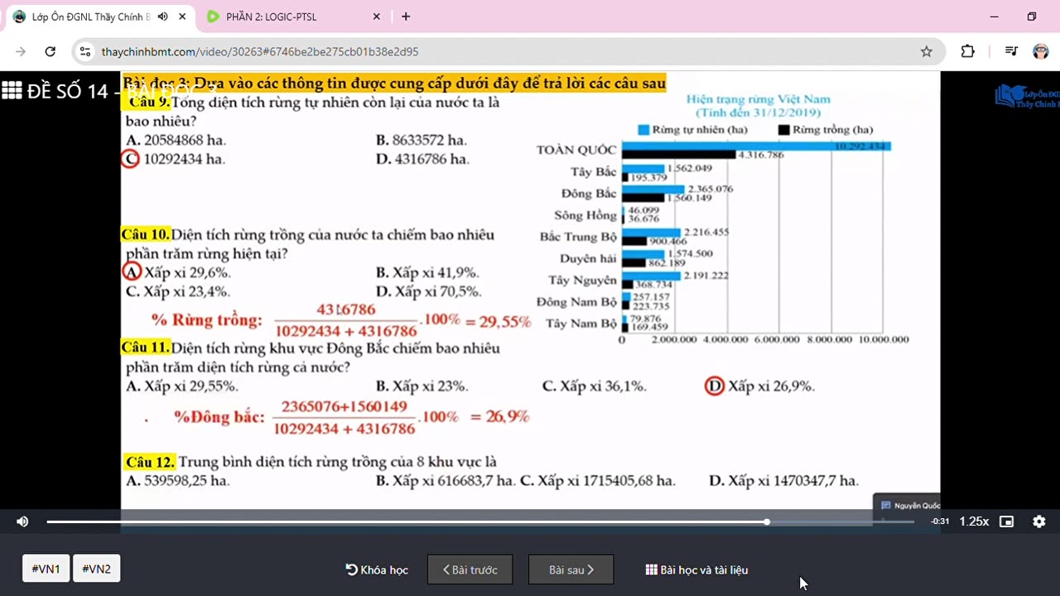Image resolution: width=1060 pixels, height=596 pixels.
Task: Bookmark this page with the star
Action: [x=926, y=51]
